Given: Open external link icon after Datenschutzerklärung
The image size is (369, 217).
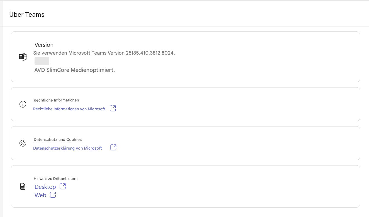Looking at the screenshot, I should [113, 147].
